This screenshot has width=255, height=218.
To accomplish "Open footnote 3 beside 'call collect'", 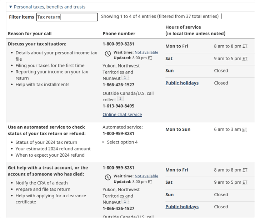I will [120, 99].
